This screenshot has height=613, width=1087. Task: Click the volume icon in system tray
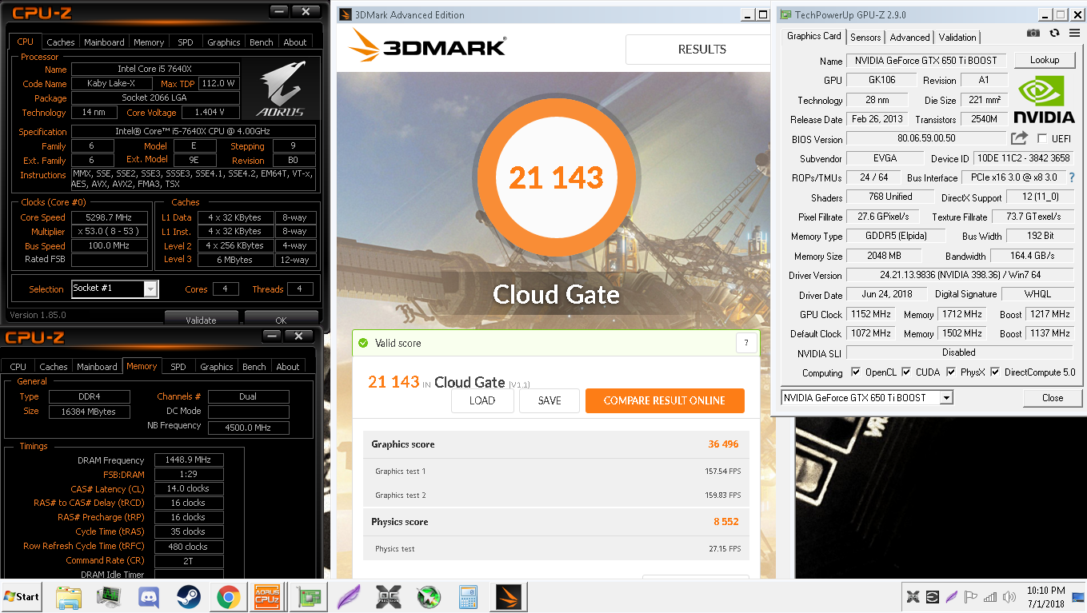point(1009,597)
